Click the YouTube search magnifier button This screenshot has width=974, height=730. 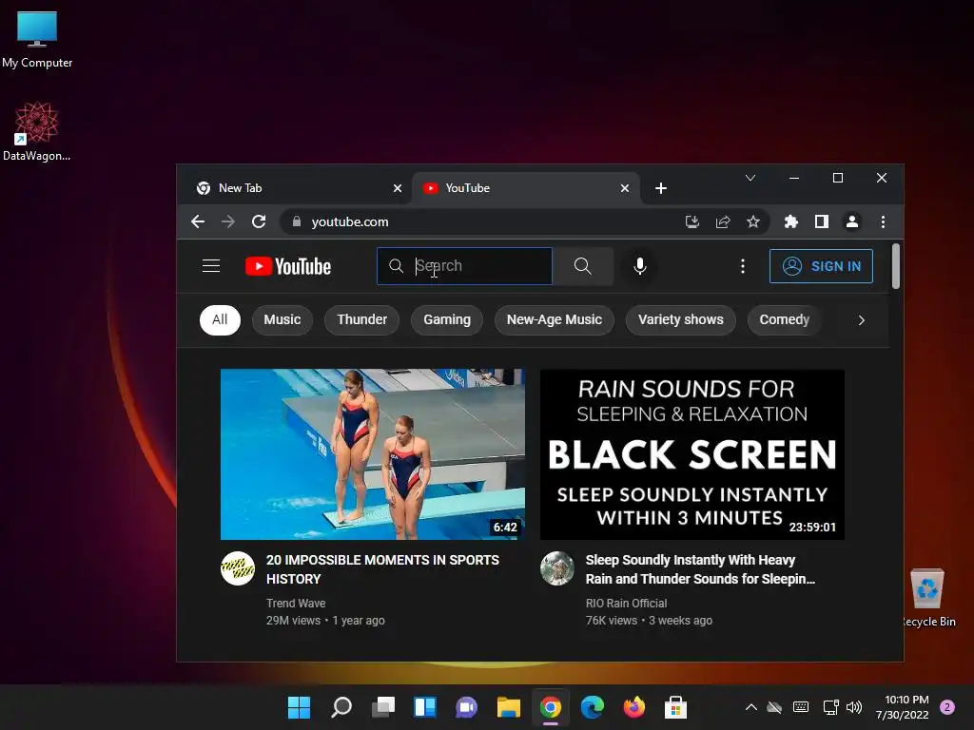tap(583, 266)
